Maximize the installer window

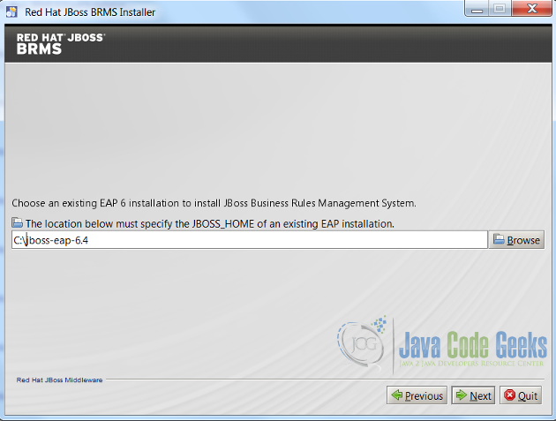tap(500, 9)
